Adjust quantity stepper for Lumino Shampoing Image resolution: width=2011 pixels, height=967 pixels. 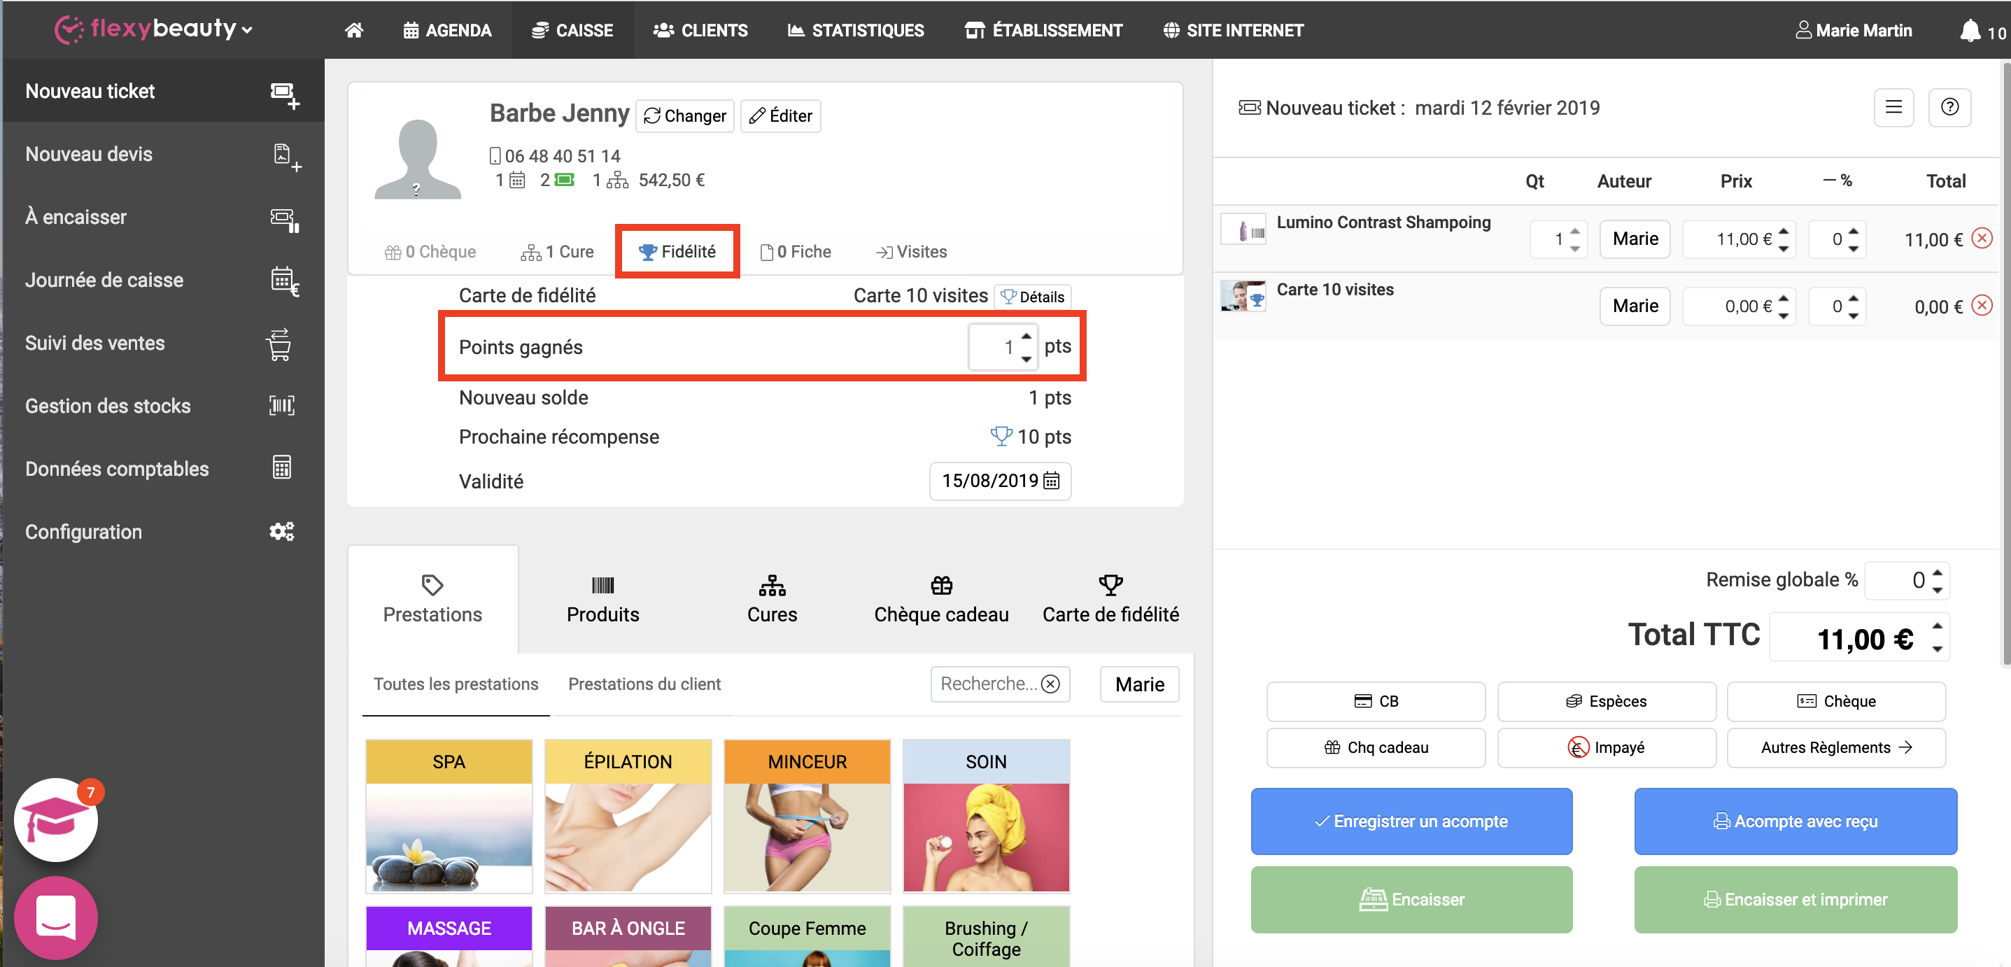pyautogui.click(x=1574, y=239)
